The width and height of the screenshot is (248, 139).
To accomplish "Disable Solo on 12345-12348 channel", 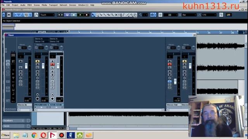I will [x=53, y=64].
